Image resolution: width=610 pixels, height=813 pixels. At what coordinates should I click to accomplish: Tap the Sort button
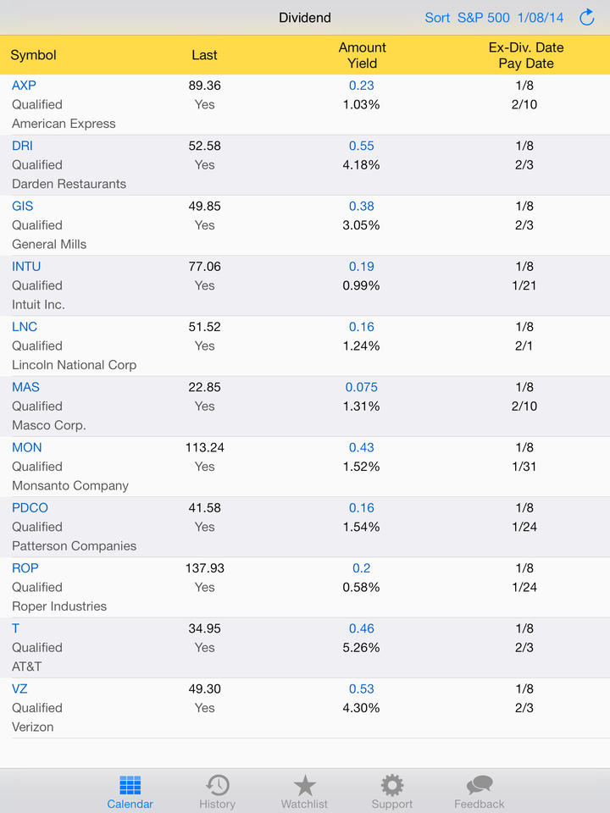tap(437, 18)
